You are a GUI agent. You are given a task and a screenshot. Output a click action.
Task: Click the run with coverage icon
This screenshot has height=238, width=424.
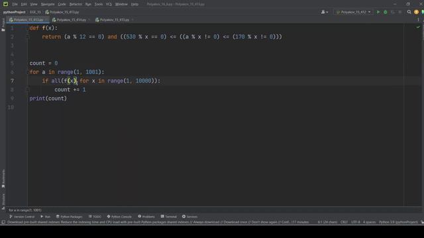pos(393,12)
